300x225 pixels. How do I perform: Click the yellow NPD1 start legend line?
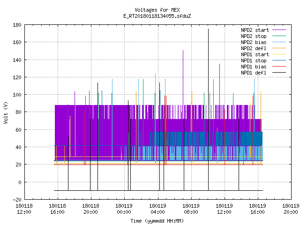(279, 54)
